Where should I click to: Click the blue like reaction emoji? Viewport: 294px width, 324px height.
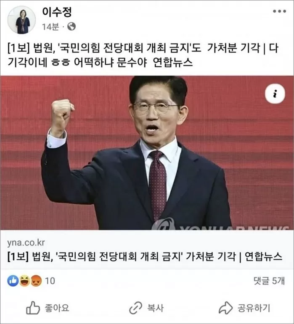13,281
